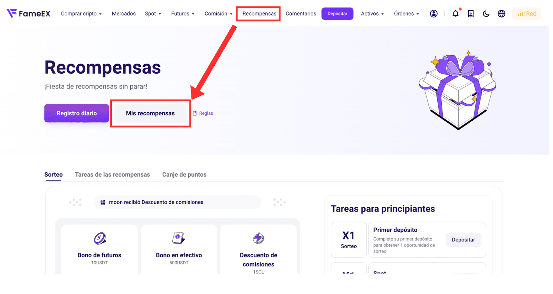Expand the Futuros dropdown menu
This screenshot has width=553, height=294.
click(x=183, y=13)
